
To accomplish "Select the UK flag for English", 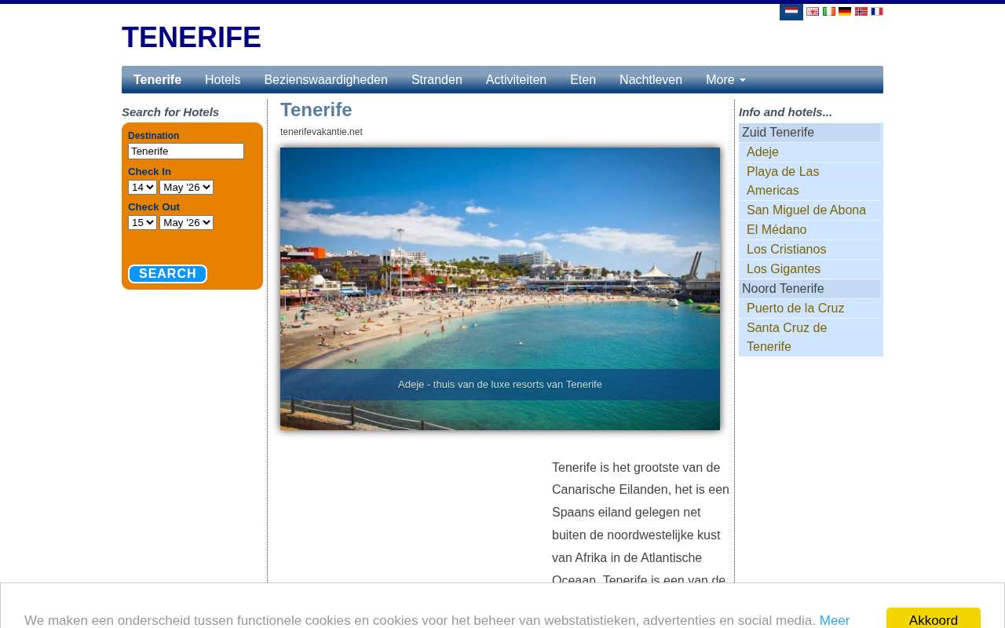I will (x=813, y=11).
